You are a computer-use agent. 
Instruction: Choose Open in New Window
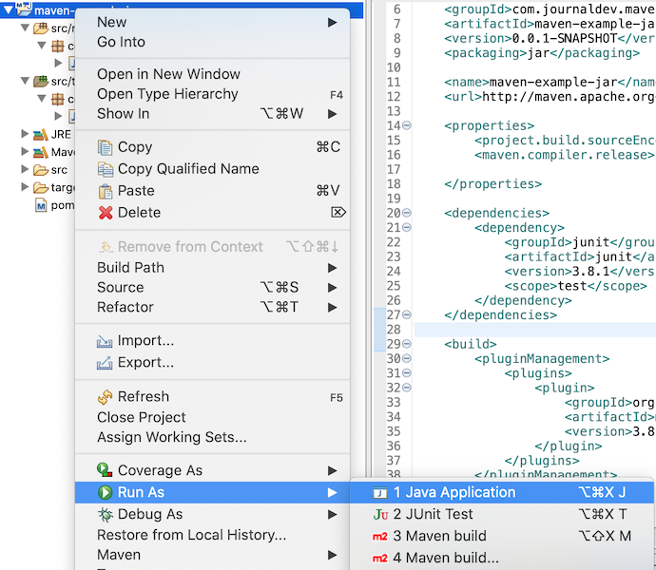pos(213,74)
